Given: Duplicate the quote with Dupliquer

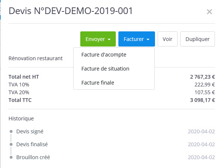Looking at the screenshot, I should [197, 39].
